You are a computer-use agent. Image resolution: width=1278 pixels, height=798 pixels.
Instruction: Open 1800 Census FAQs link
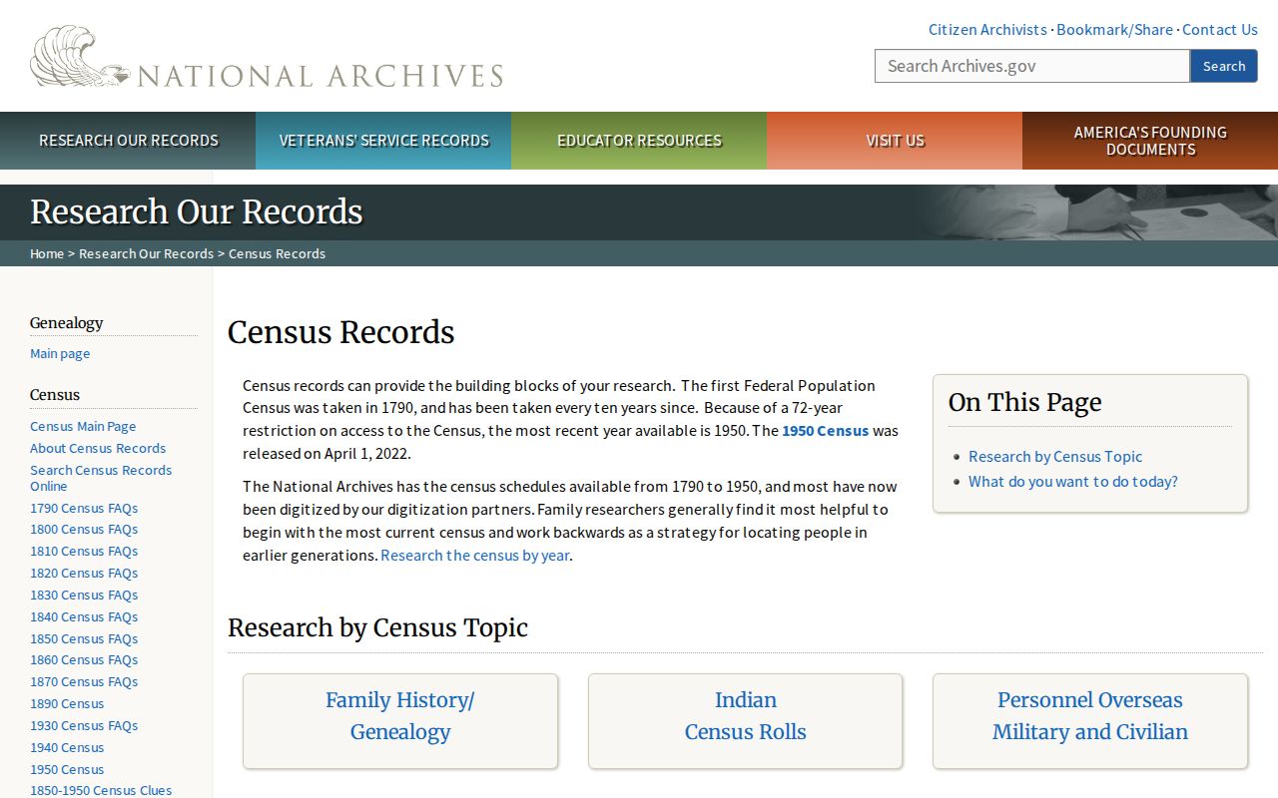(x=84, y=530)
